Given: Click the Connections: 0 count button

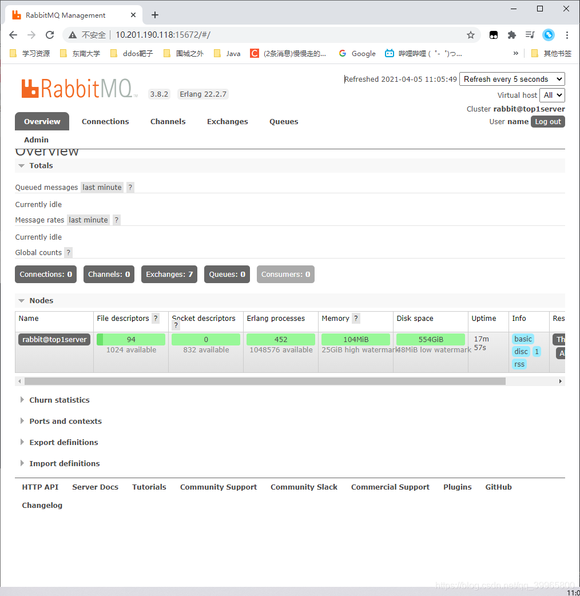Looking at the screenshot, I should [x=46, y=275].
